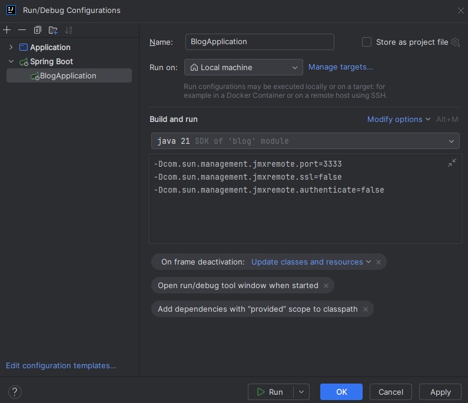Expand the Application tree node
This screenshot has width=468, height=403.
11,47
